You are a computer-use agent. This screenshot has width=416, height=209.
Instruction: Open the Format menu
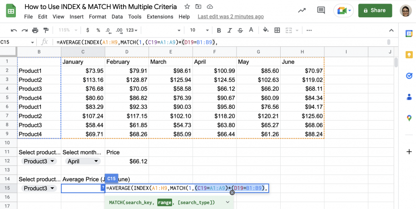[98, 17]
